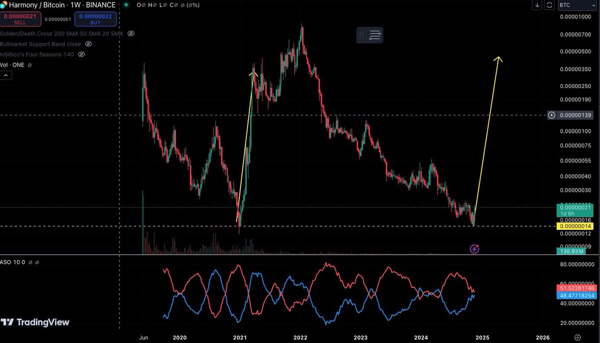Click the red SELL button
Screen dimensions: 600x343
click(x=20, y=19)
